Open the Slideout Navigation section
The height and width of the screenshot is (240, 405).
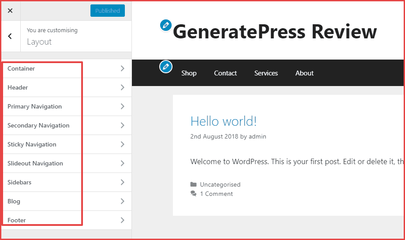tap(67, 163)
